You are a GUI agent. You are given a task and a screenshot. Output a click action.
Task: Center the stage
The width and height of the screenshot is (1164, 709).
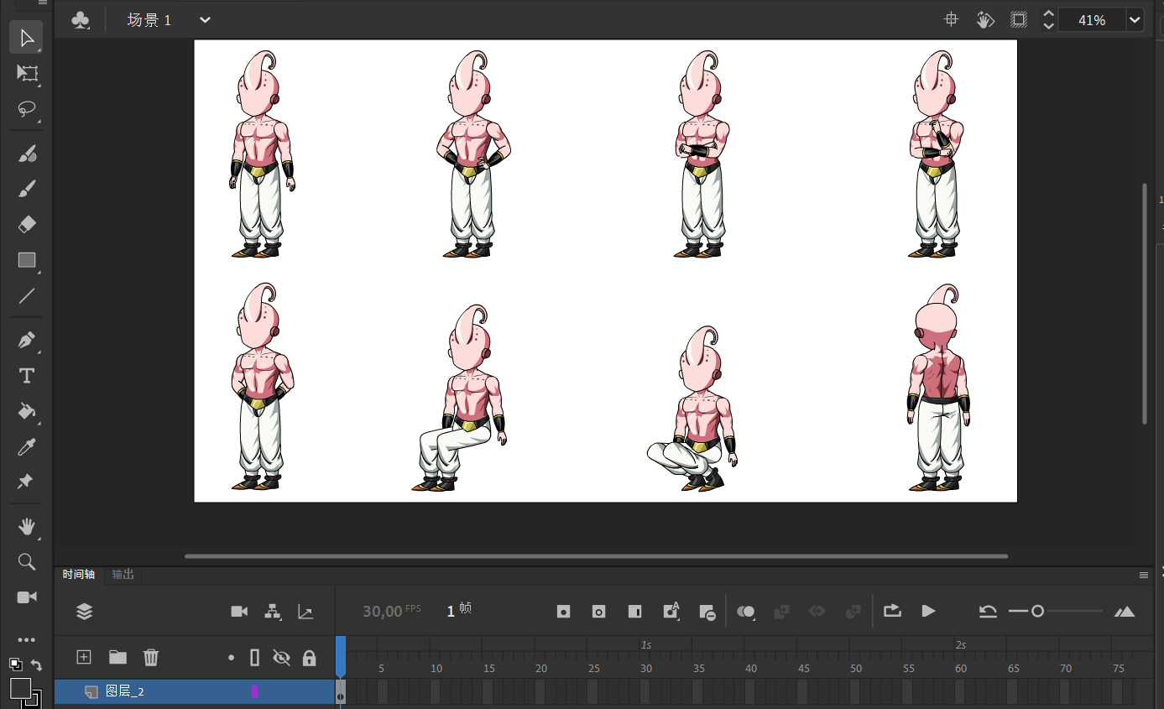click(x=951, y=19)
